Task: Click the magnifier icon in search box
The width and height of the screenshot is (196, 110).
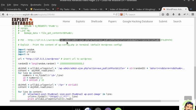Action: tap(126, 14)
